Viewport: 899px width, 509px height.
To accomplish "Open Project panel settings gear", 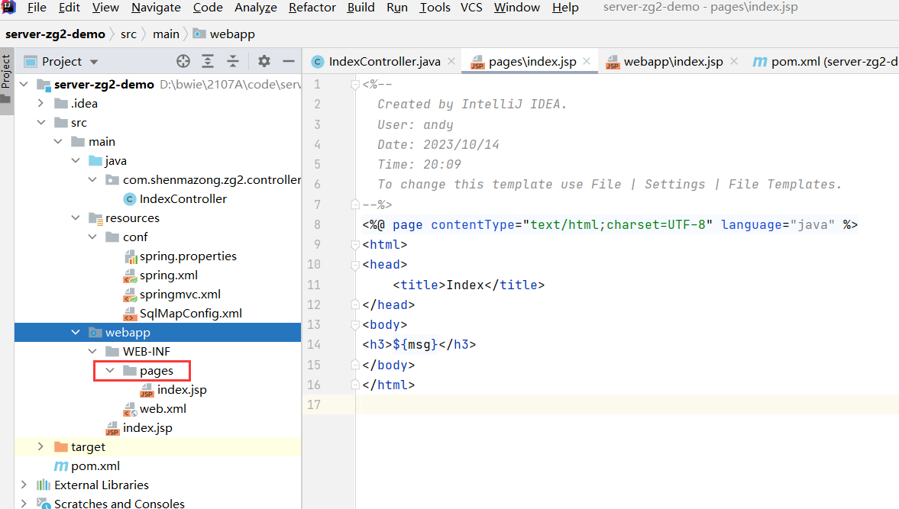I will click(x=264, y=61).
